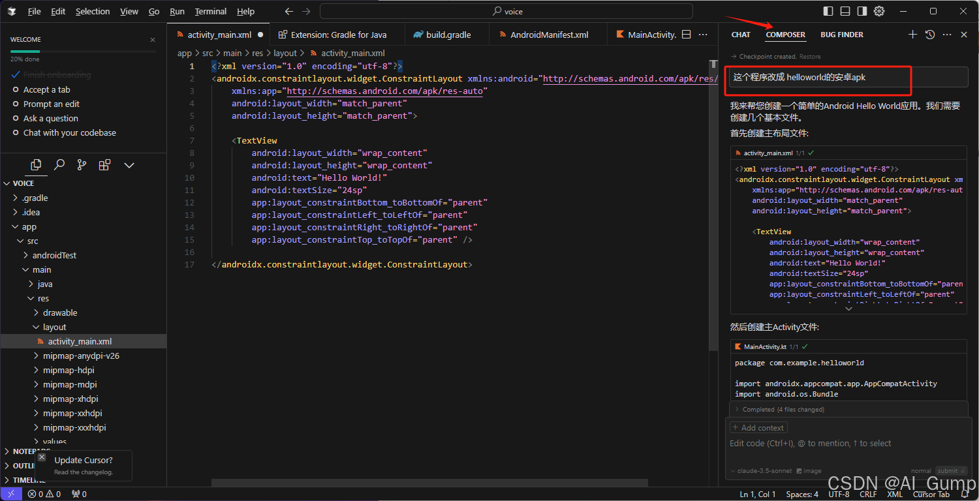Click Restore checkpoint link

810,57
